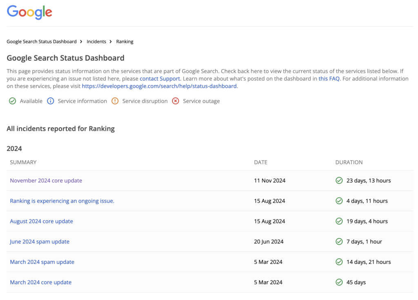418x300 pixels.
Task: Click the 14 days, 21 hours duration
Action: pos(369,262)
